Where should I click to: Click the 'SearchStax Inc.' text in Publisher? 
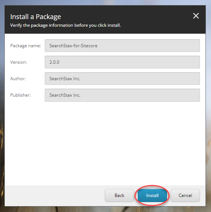tap(65, 95)
